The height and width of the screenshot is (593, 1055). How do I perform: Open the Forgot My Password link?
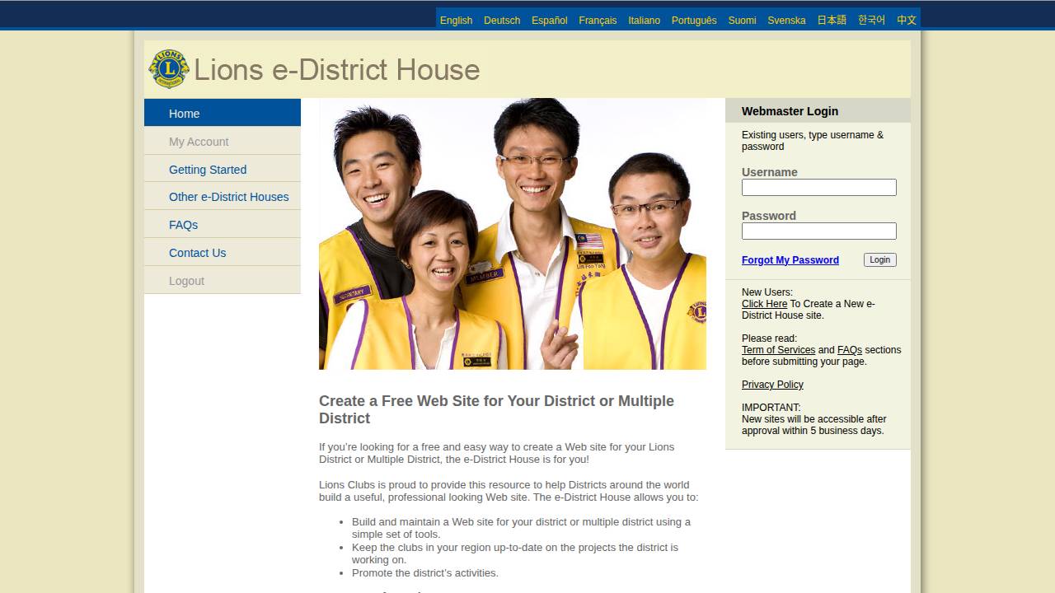click(790, 259)
